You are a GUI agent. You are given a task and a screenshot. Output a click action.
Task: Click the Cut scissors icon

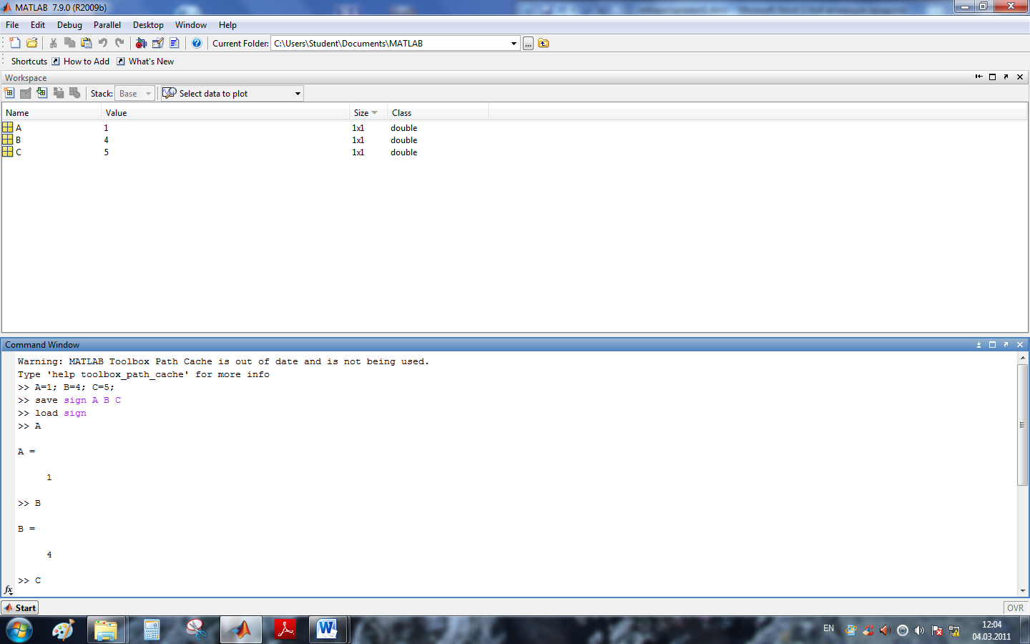53,43
